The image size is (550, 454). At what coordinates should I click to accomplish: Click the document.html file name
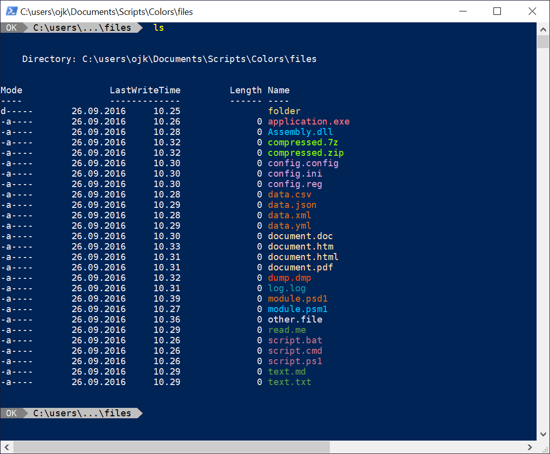tap(304, 257)
